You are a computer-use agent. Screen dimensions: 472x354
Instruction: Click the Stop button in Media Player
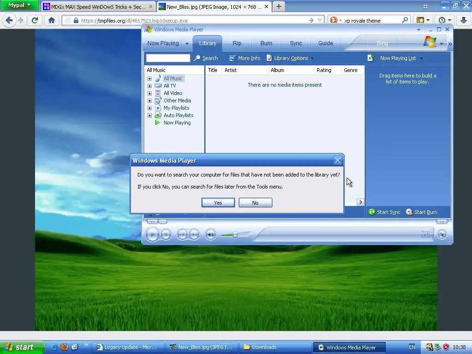166,234
